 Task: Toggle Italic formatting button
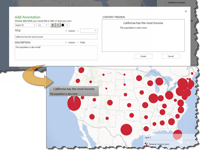tap(58, 25)
